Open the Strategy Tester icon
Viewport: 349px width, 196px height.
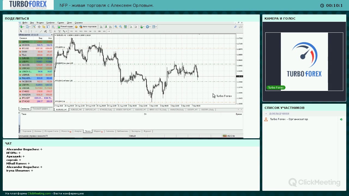coord(53,27)
